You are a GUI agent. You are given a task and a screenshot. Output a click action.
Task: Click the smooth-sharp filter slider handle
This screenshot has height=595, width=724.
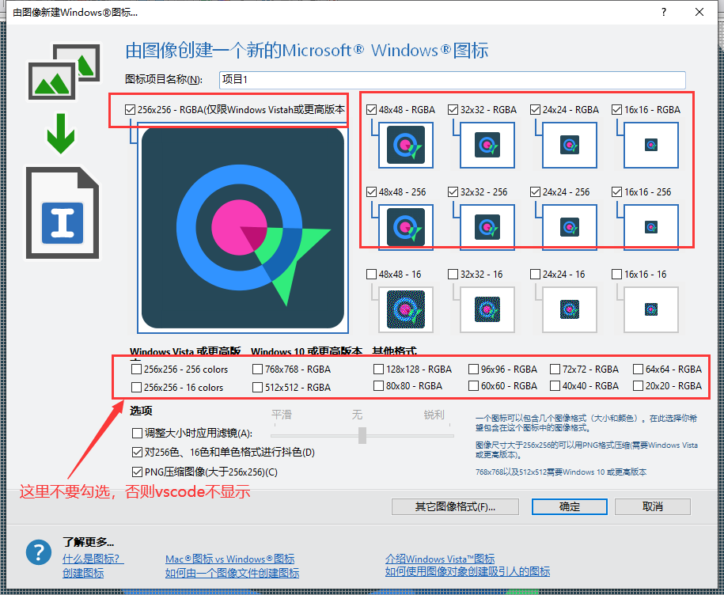click(362, 435)
